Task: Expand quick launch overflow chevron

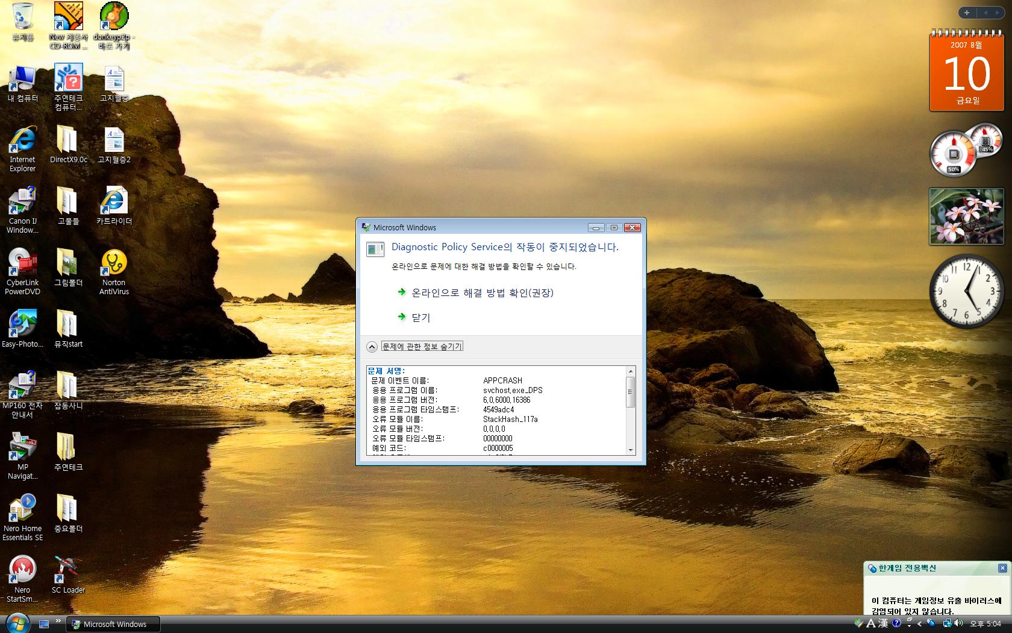Action: point(58,620)
